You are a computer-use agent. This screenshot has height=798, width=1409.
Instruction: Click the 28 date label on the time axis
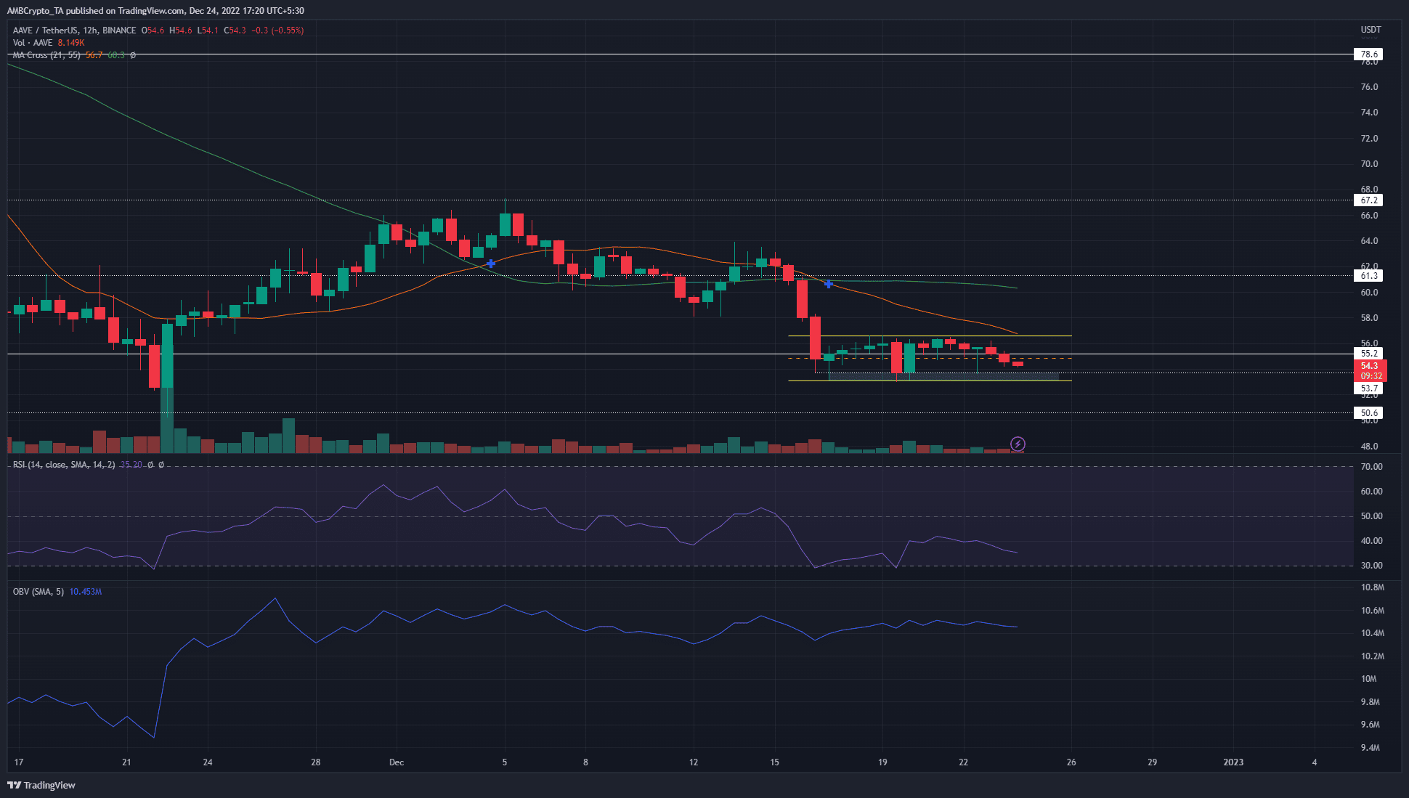[316, 762]
